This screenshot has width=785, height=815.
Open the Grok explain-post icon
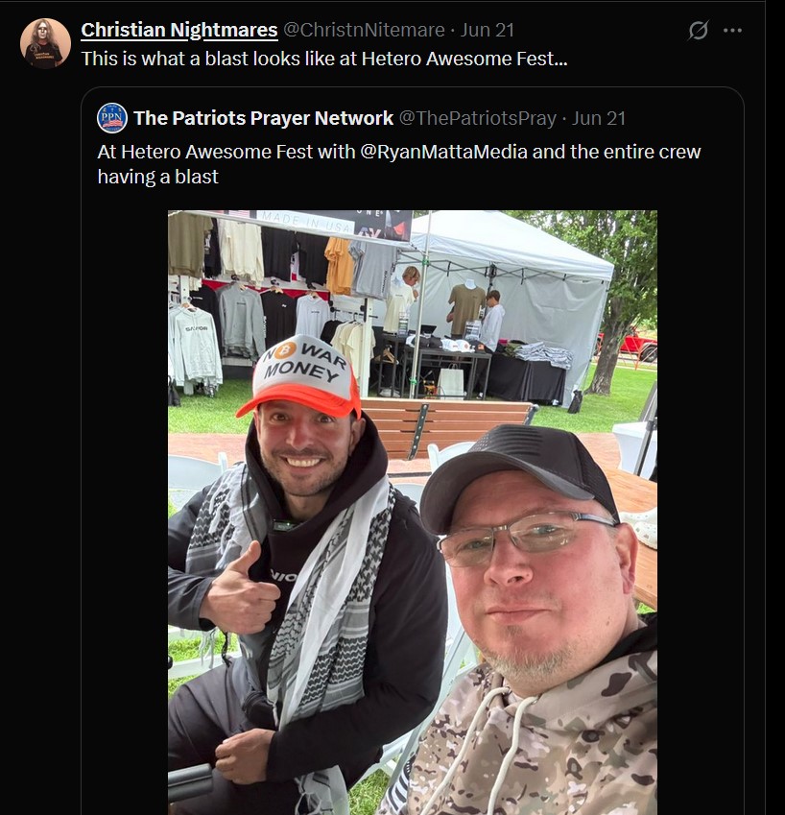(x=698, y=30)
